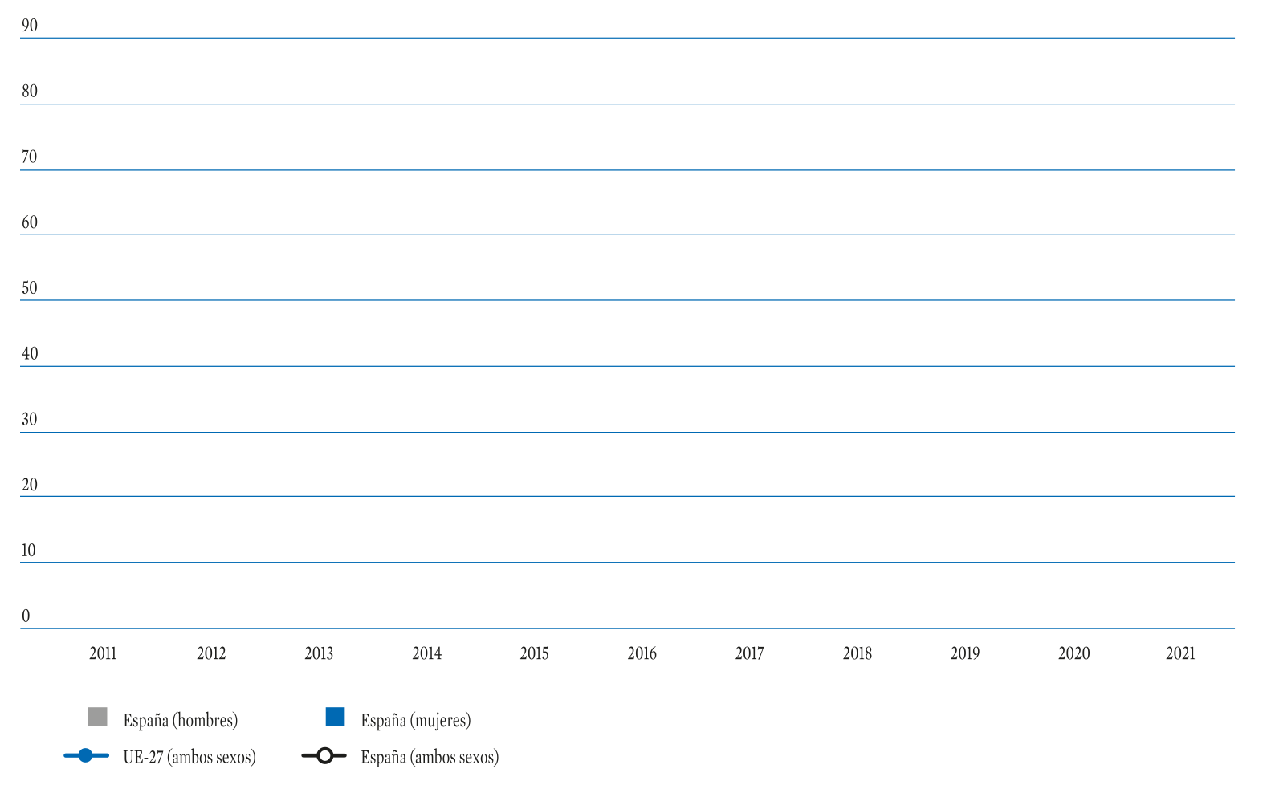Viewport: 1267px width, 785px height.
Task: Click the 2015 x-axis label
Action: 534,653
